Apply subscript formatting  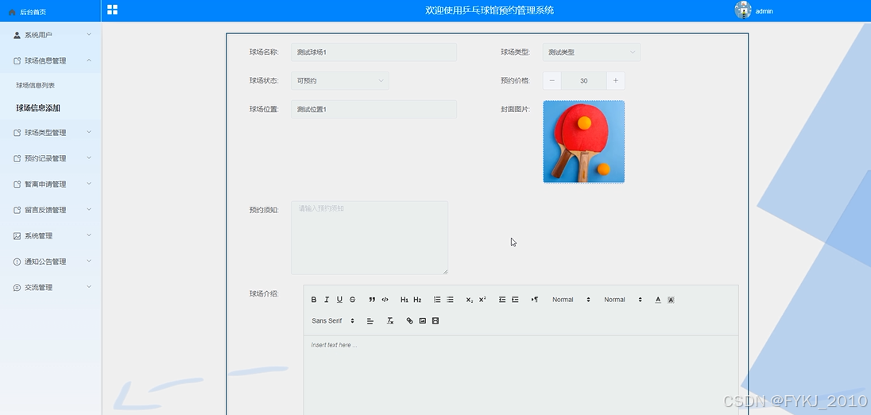coord(470,300)
